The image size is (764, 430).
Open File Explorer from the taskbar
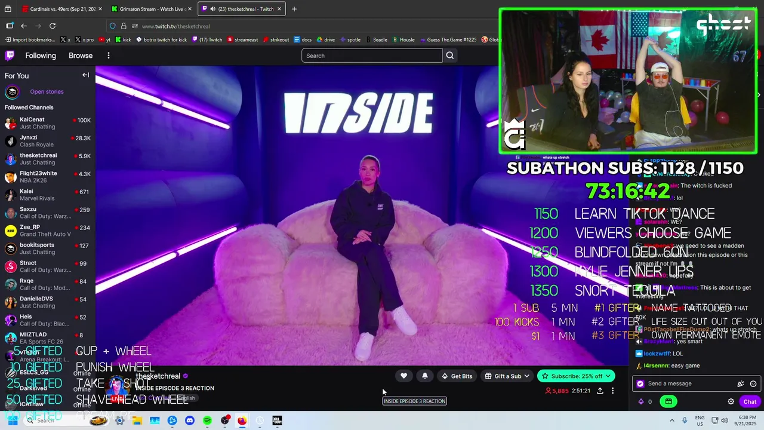[x=137, y=420]
